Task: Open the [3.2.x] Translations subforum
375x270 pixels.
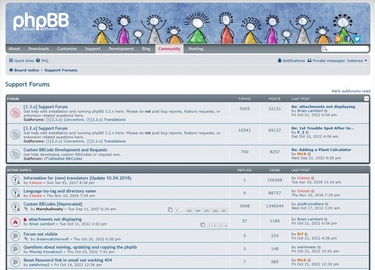Action: (x=108, y=141)
